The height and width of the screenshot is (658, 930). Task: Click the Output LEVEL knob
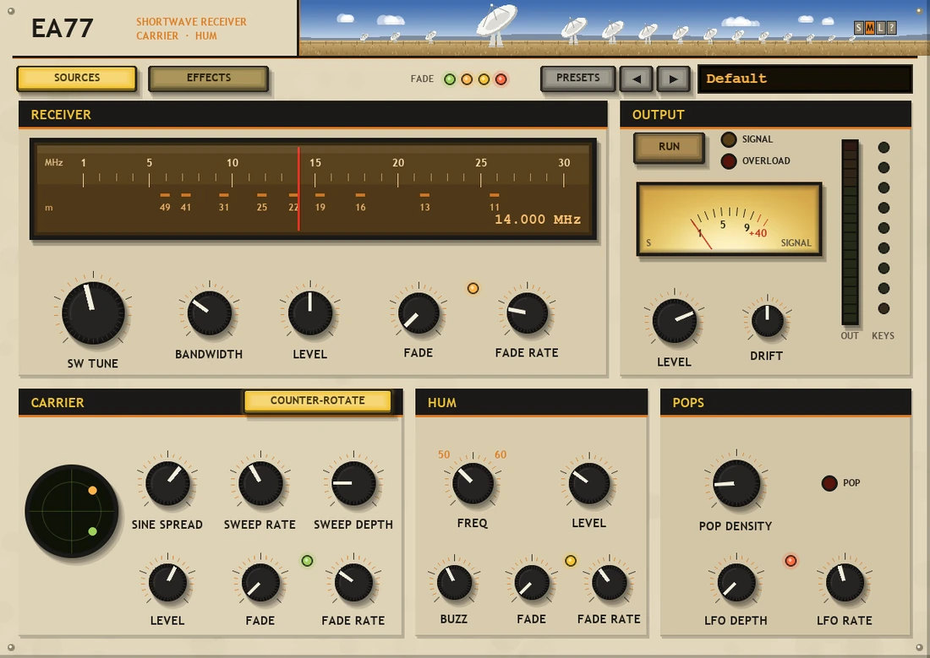pos(675,321)
